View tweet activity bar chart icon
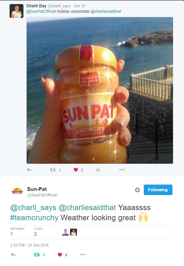The width and height of the screenshot is (184, 266). pyautogui.click(x=98, y=170)
